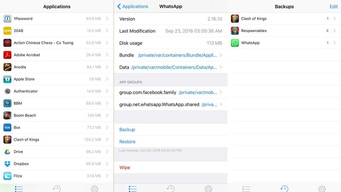Open settings gear in Backups pane
The height and width of the screenshot is (192, 341).
pyautogui.click(x=322, y=189)
